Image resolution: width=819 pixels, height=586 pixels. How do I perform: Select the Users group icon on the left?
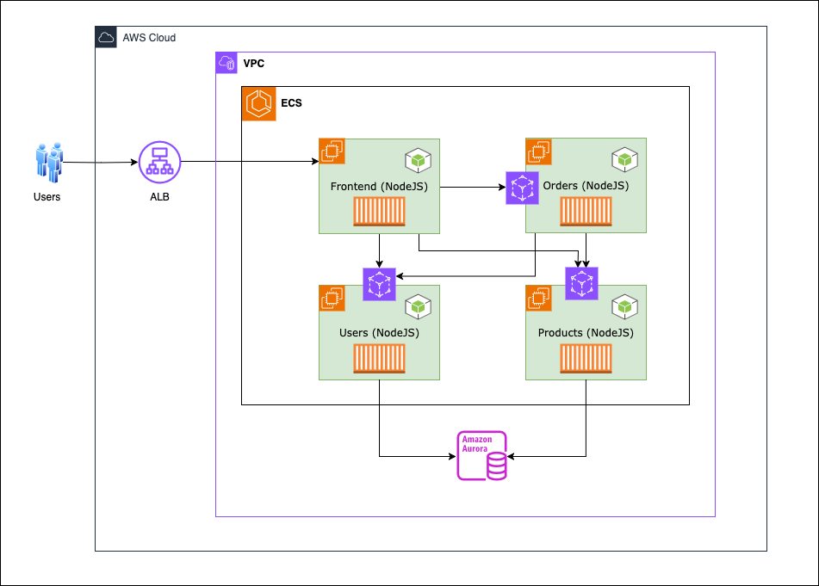pos(47,161)
